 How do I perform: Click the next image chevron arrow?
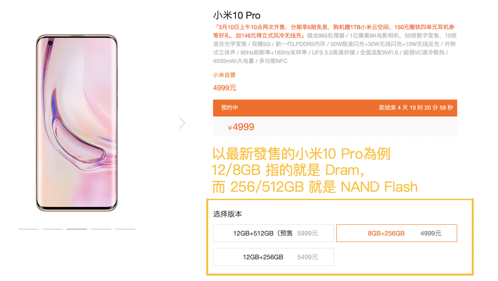coord(182,123)
